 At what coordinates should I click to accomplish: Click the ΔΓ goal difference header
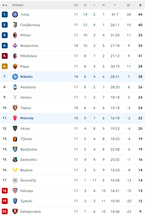point(129,5)
